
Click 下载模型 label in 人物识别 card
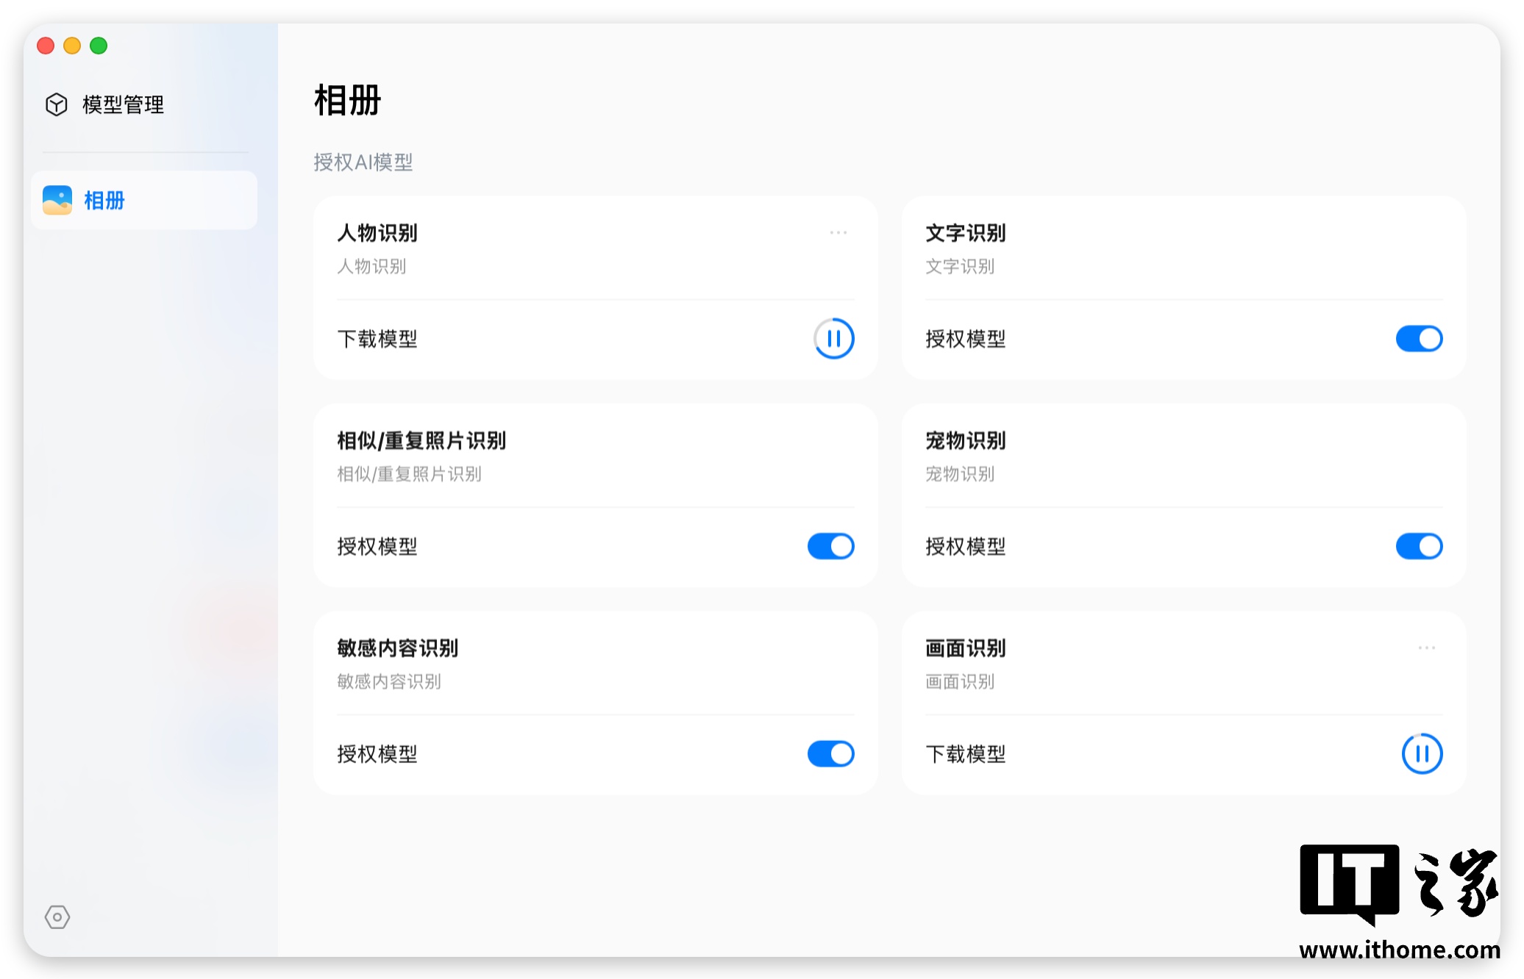pos(377,339)
